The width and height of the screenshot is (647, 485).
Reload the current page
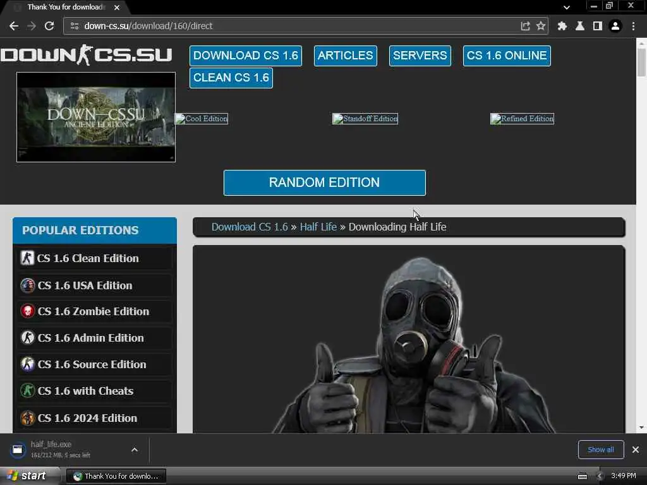[x=49, y=26]
